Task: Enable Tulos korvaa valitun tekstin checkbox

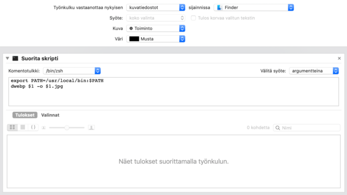Action: click(193, 18)
